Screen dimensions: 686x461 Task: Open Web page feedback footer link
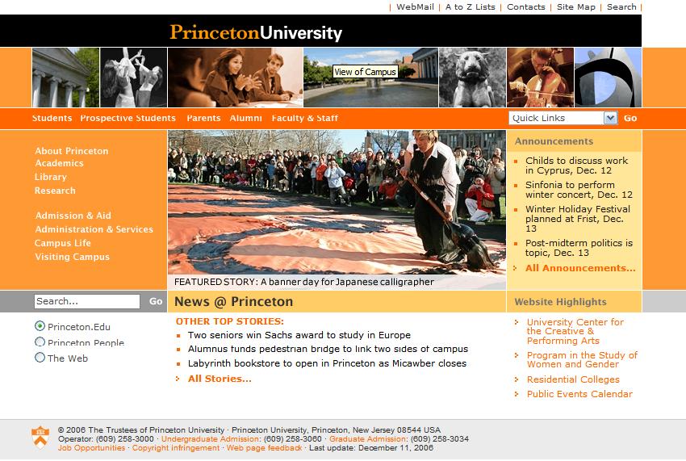click(264, 448)
